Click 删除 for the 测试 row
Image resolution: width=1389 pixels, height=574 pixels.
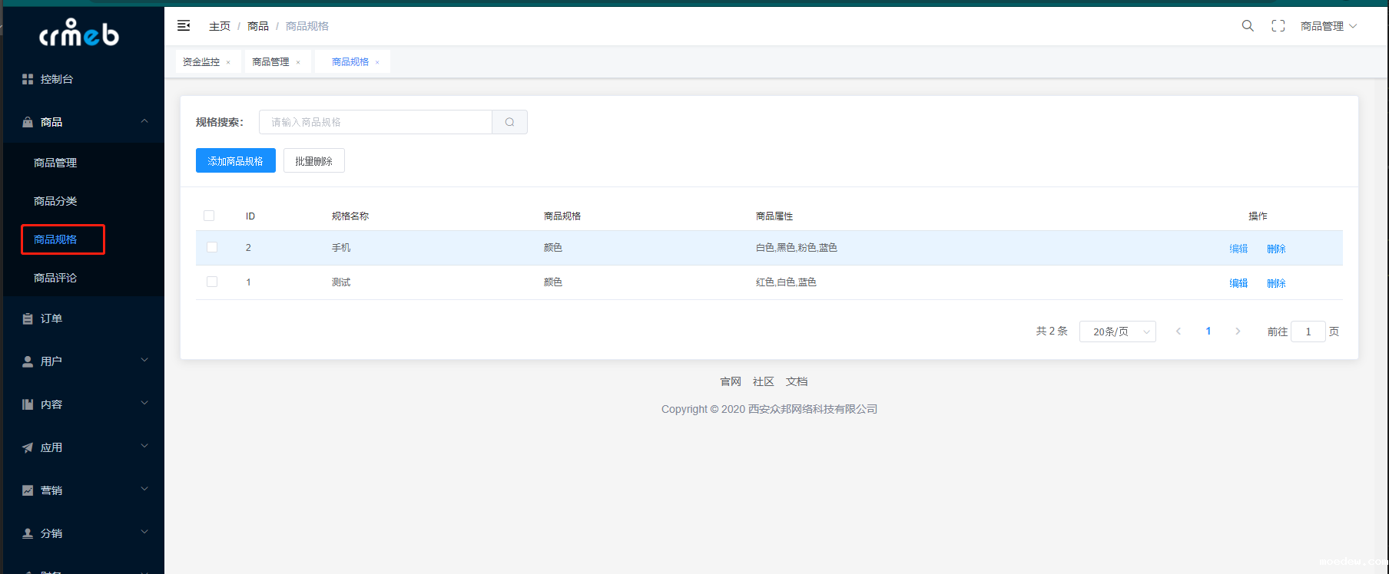1276,283
